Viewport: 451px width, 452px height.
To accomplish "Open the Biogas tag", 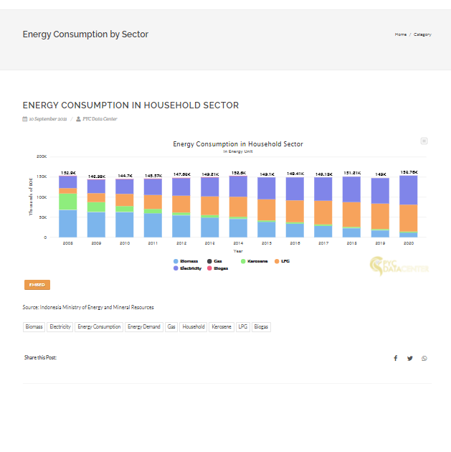I will click(x=261, y=327).
